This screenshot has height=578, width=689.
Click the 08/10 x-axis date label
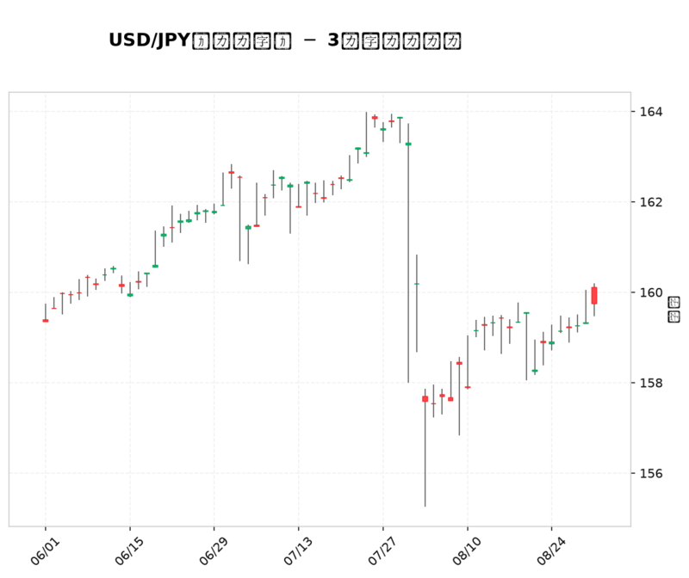pyautogui.click(x=467, y=550)
